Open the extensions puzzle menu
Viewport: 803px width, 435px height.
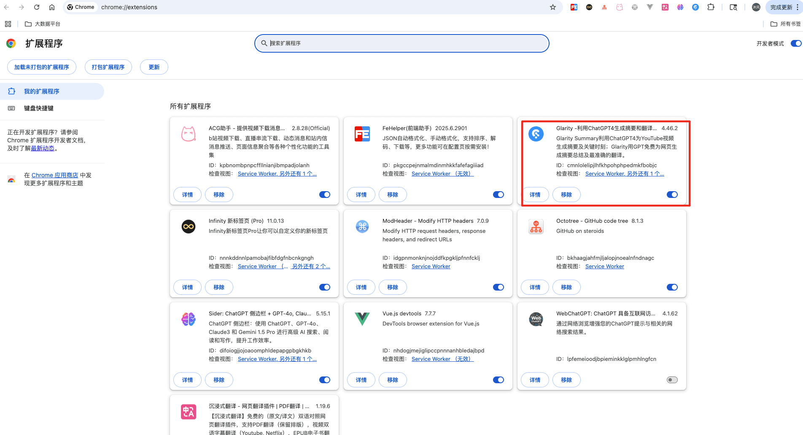coord(711,7)
